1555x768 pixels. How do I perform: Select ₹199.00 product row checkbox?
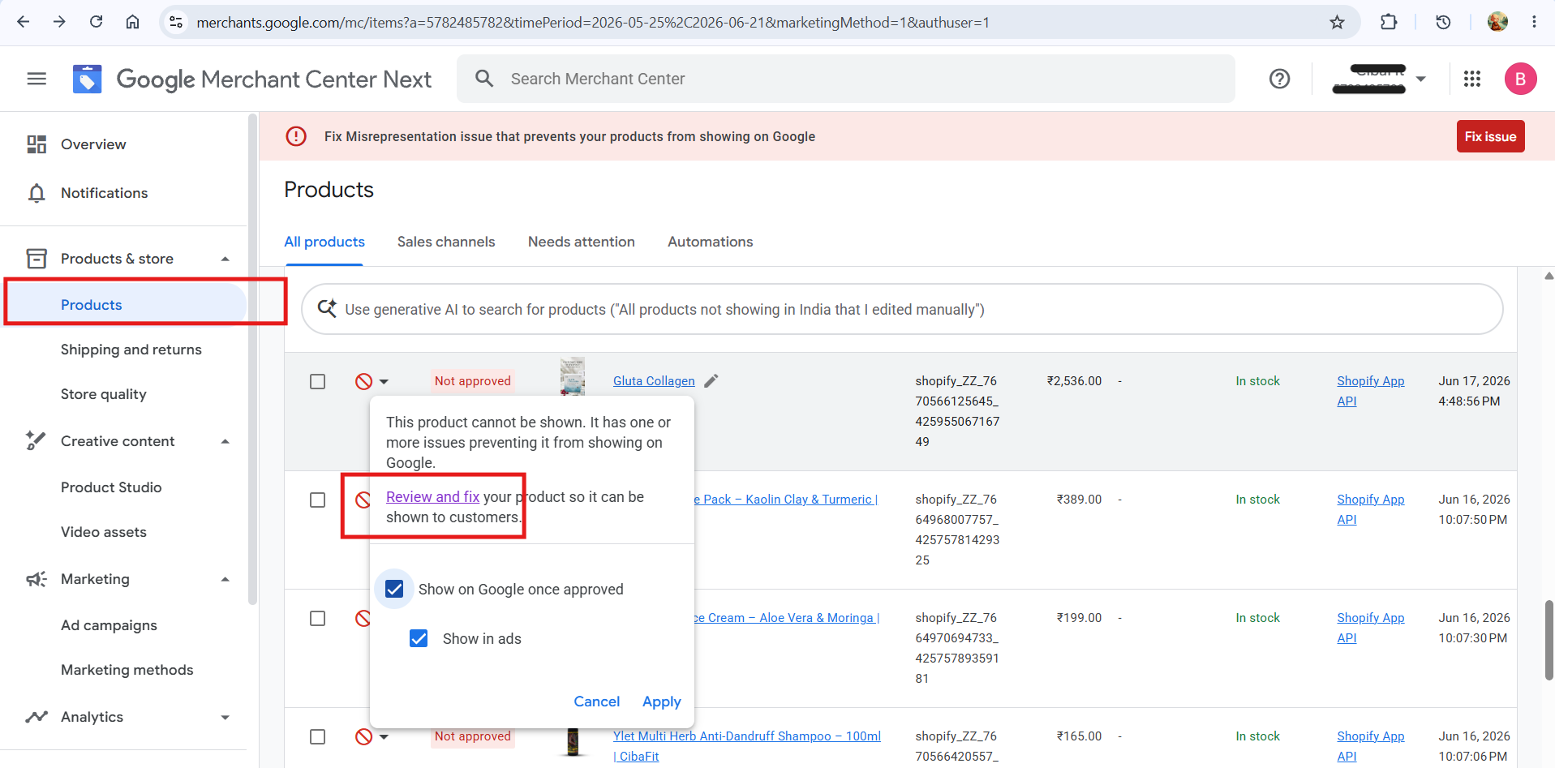tap(318, 618)
